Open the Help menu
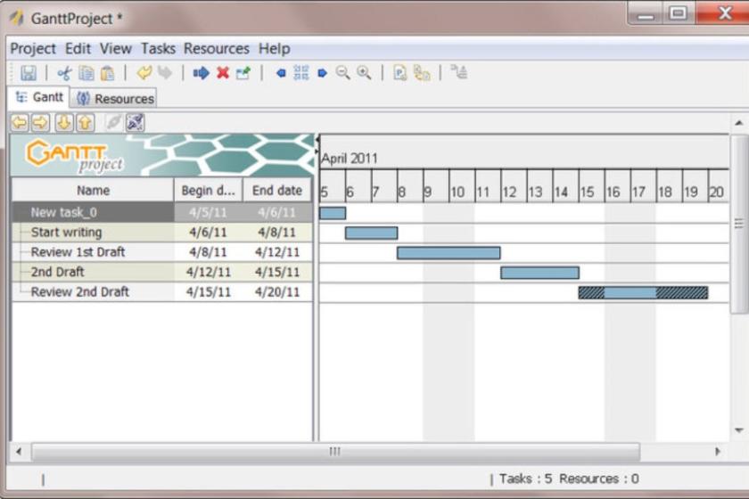The height and width of the screenshot is (499, 749). point(275,49)
